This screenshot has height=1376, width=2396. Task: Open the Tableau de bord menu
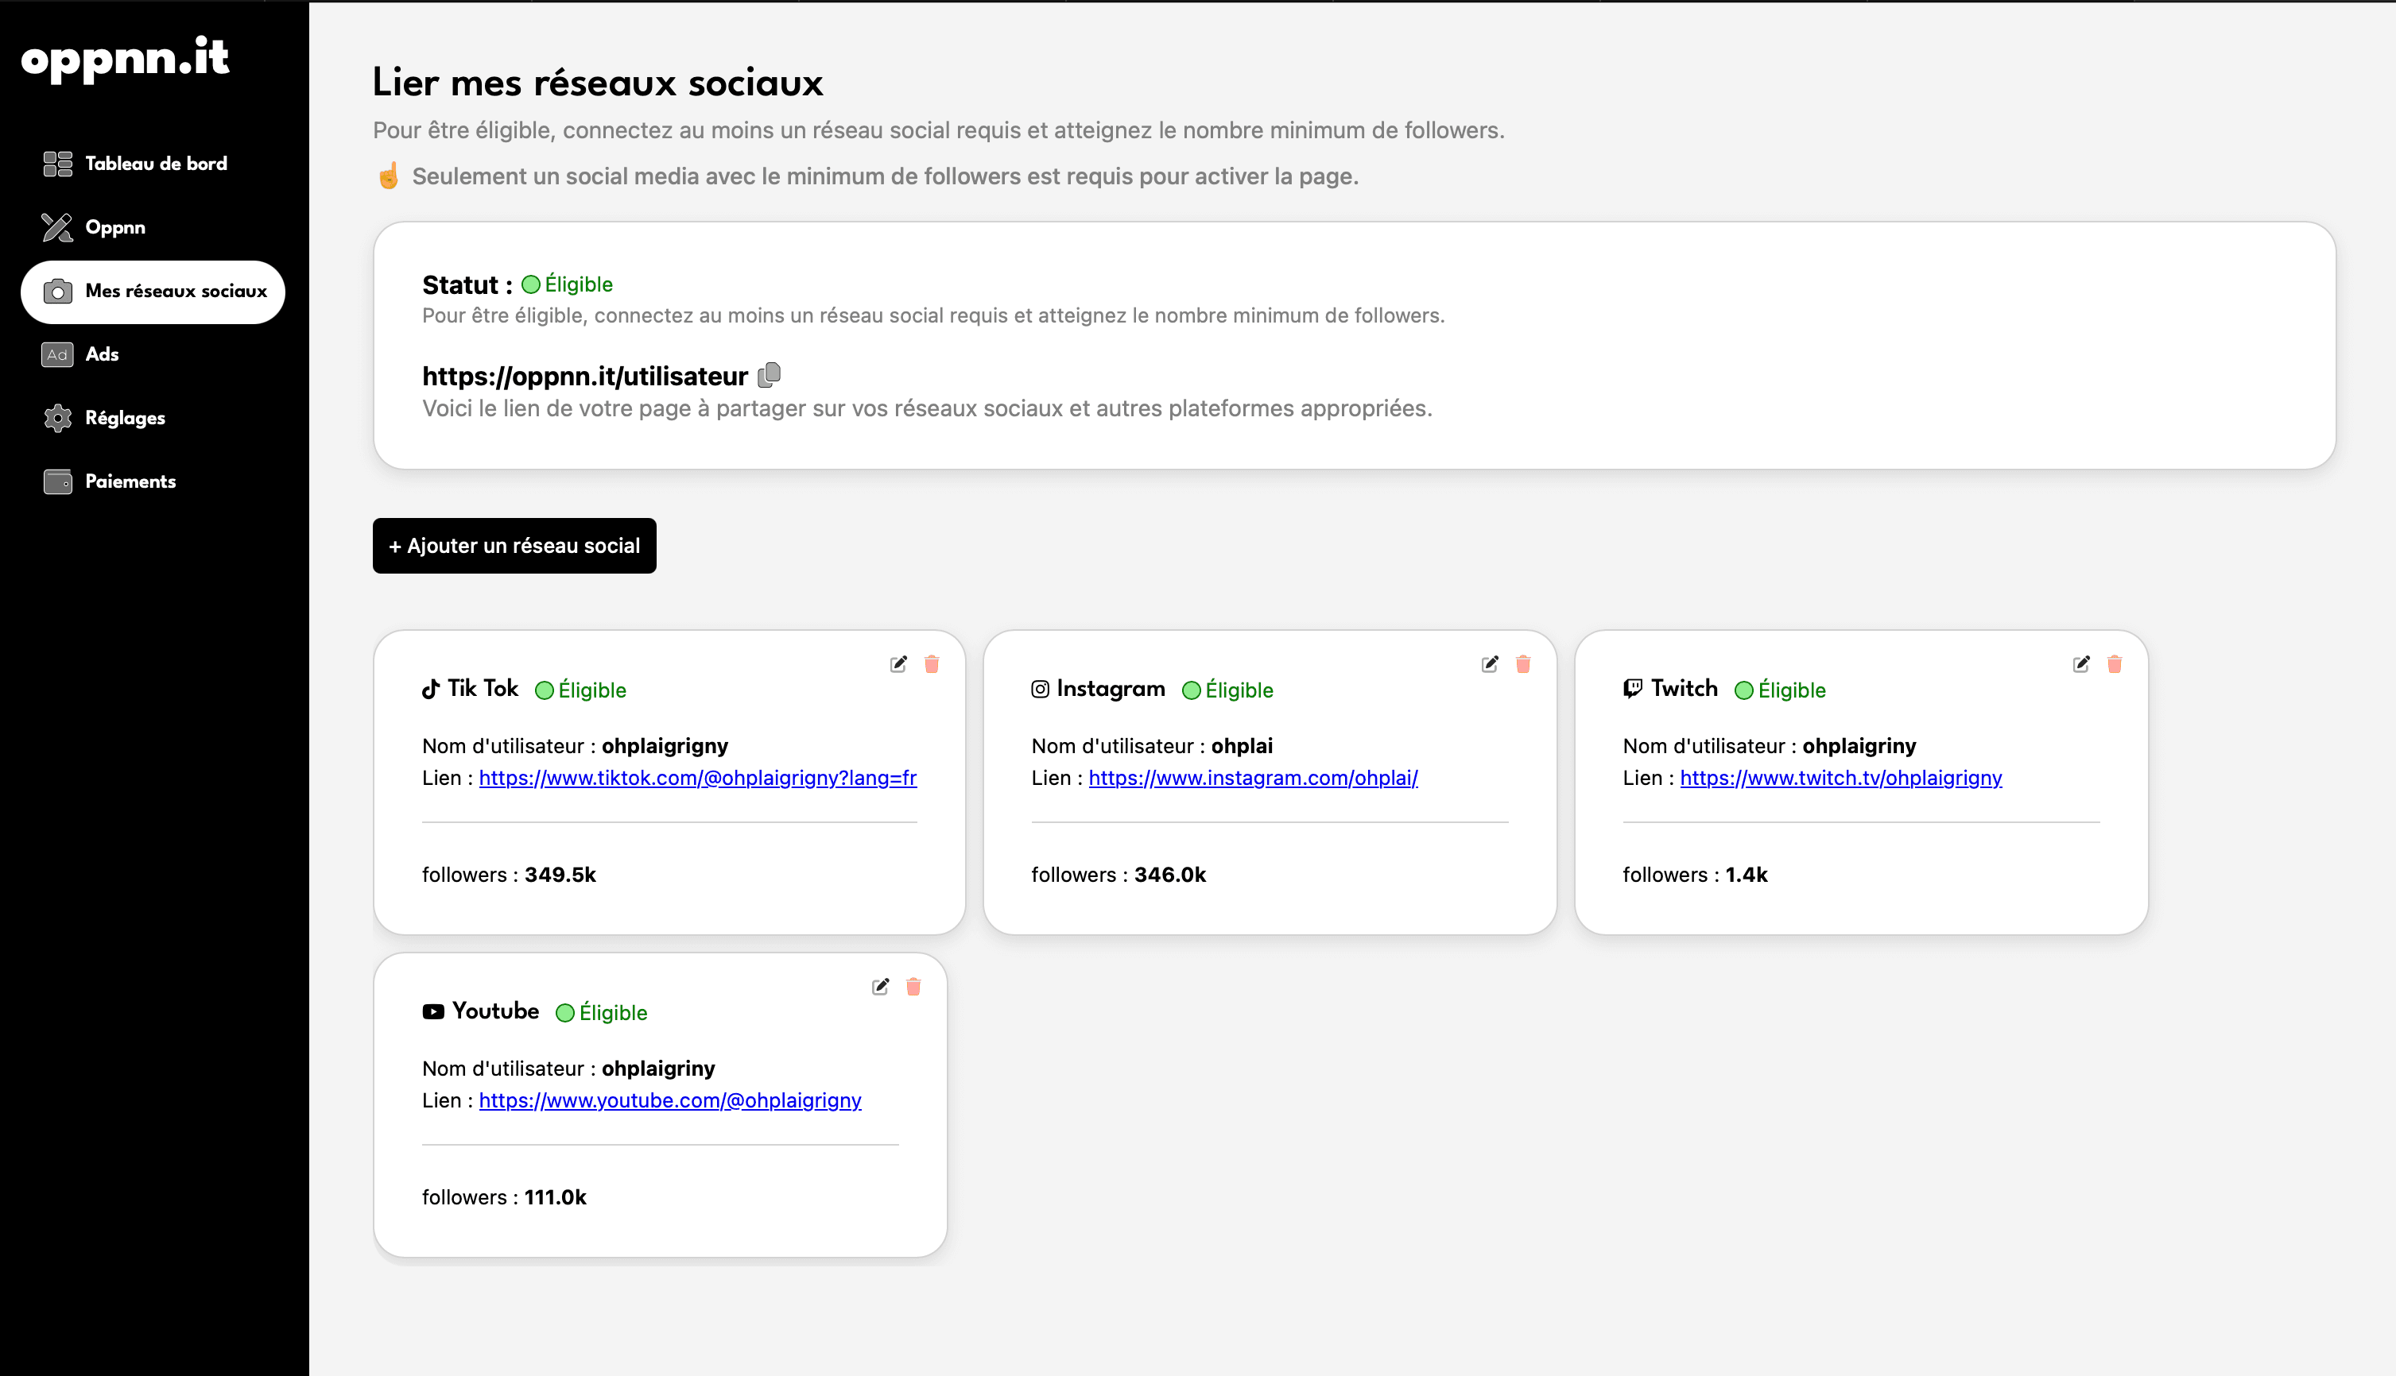[x=155, y=164]
